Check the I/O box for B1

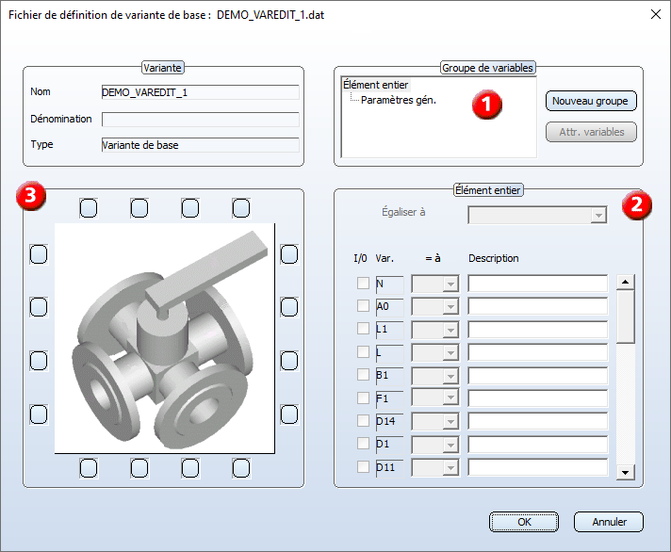363,375
